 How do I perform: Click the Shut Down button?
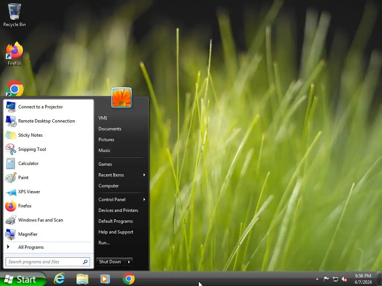(x=110, y=262)
